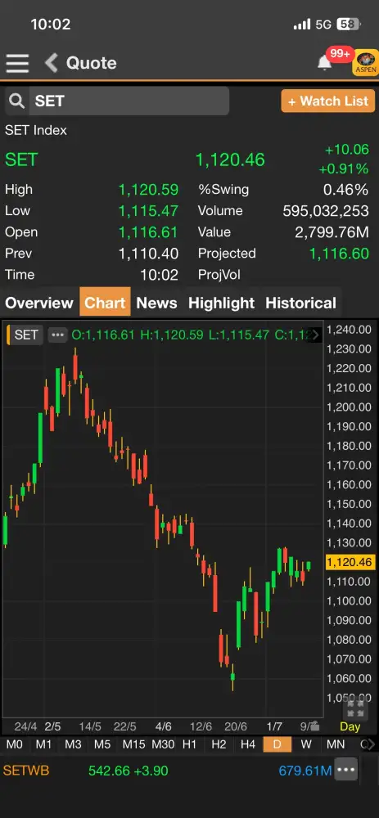The image size is (379, 818).
Task: Tap the SET symbol search field
Action: tap(117, 101)
